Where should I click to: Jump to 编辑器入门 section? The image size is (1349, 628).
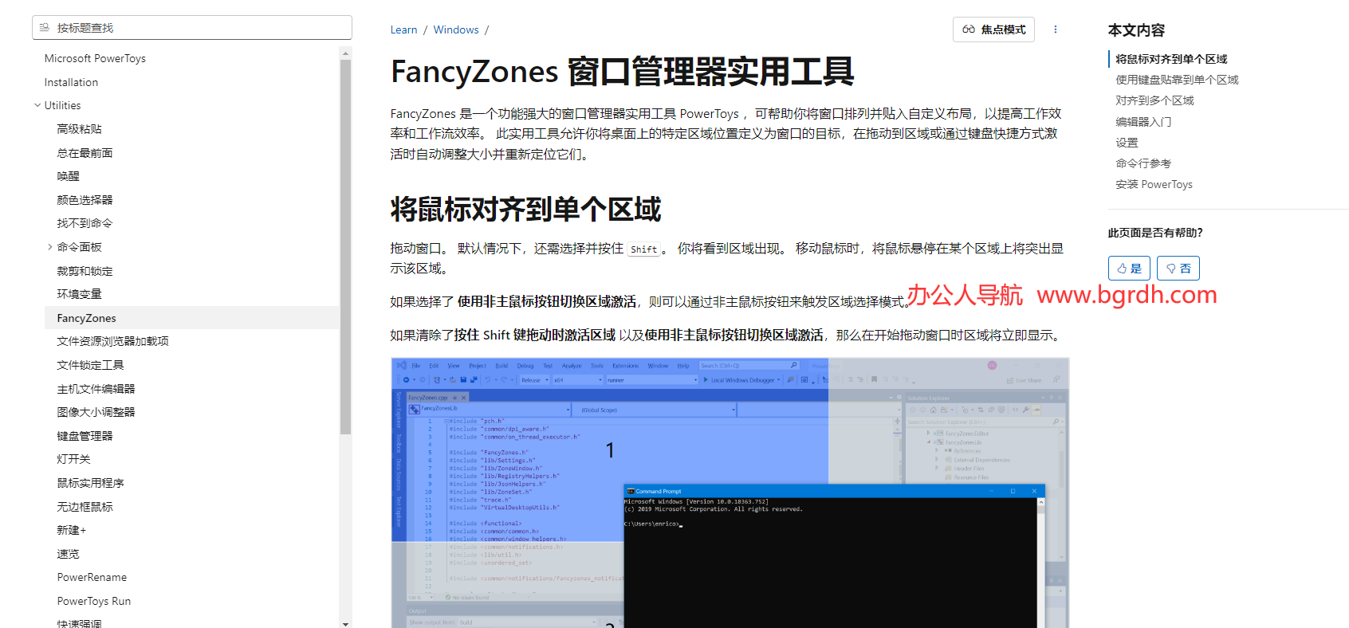[1143, 122]
